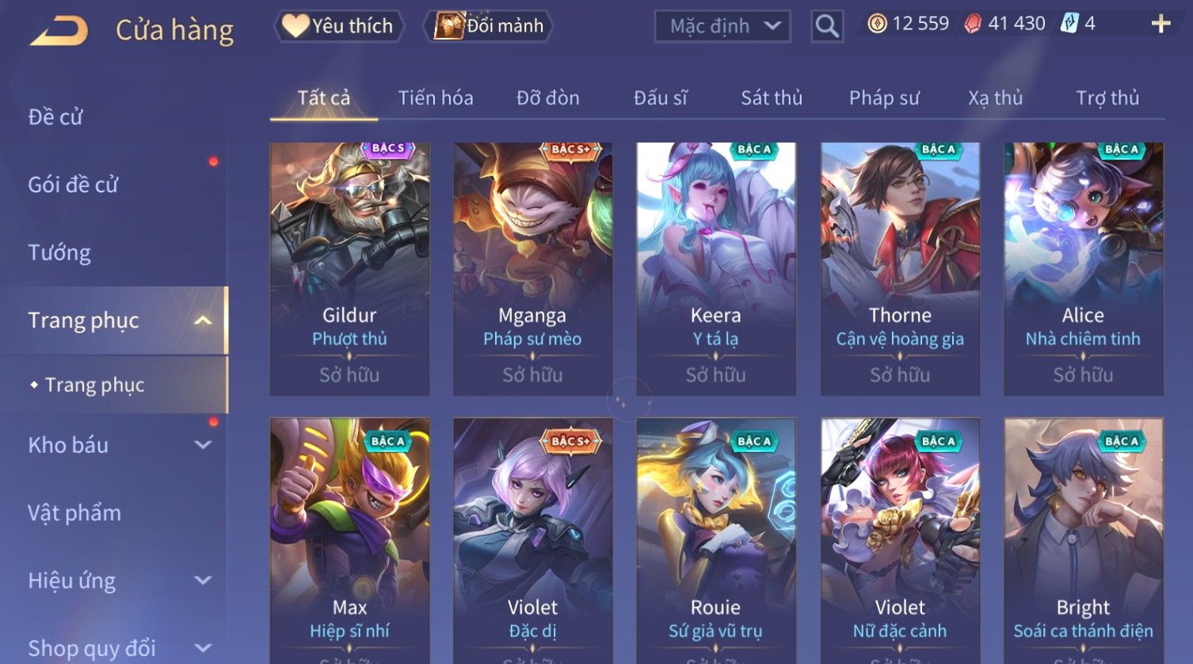Select the Pháp sư category tab
This screenshot has height=664, width=1193.
[884, 98]
